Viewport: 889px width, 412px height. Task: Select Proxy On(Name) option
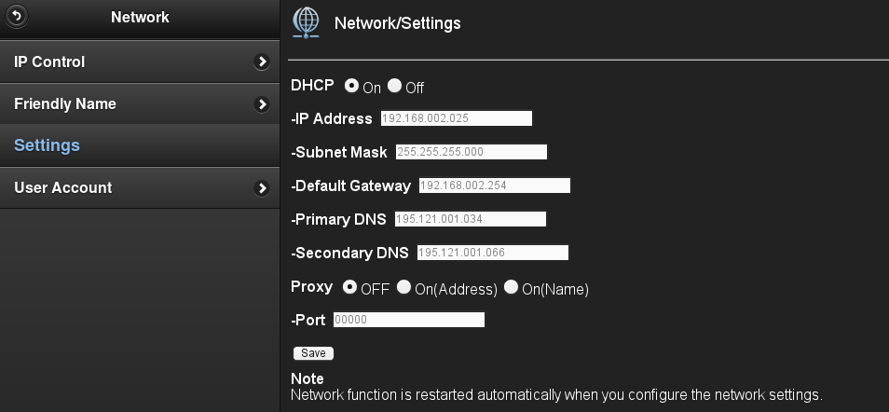(511, 287)
